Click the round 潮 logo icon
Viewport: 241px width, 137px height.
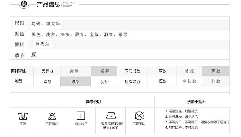point(24,4)
